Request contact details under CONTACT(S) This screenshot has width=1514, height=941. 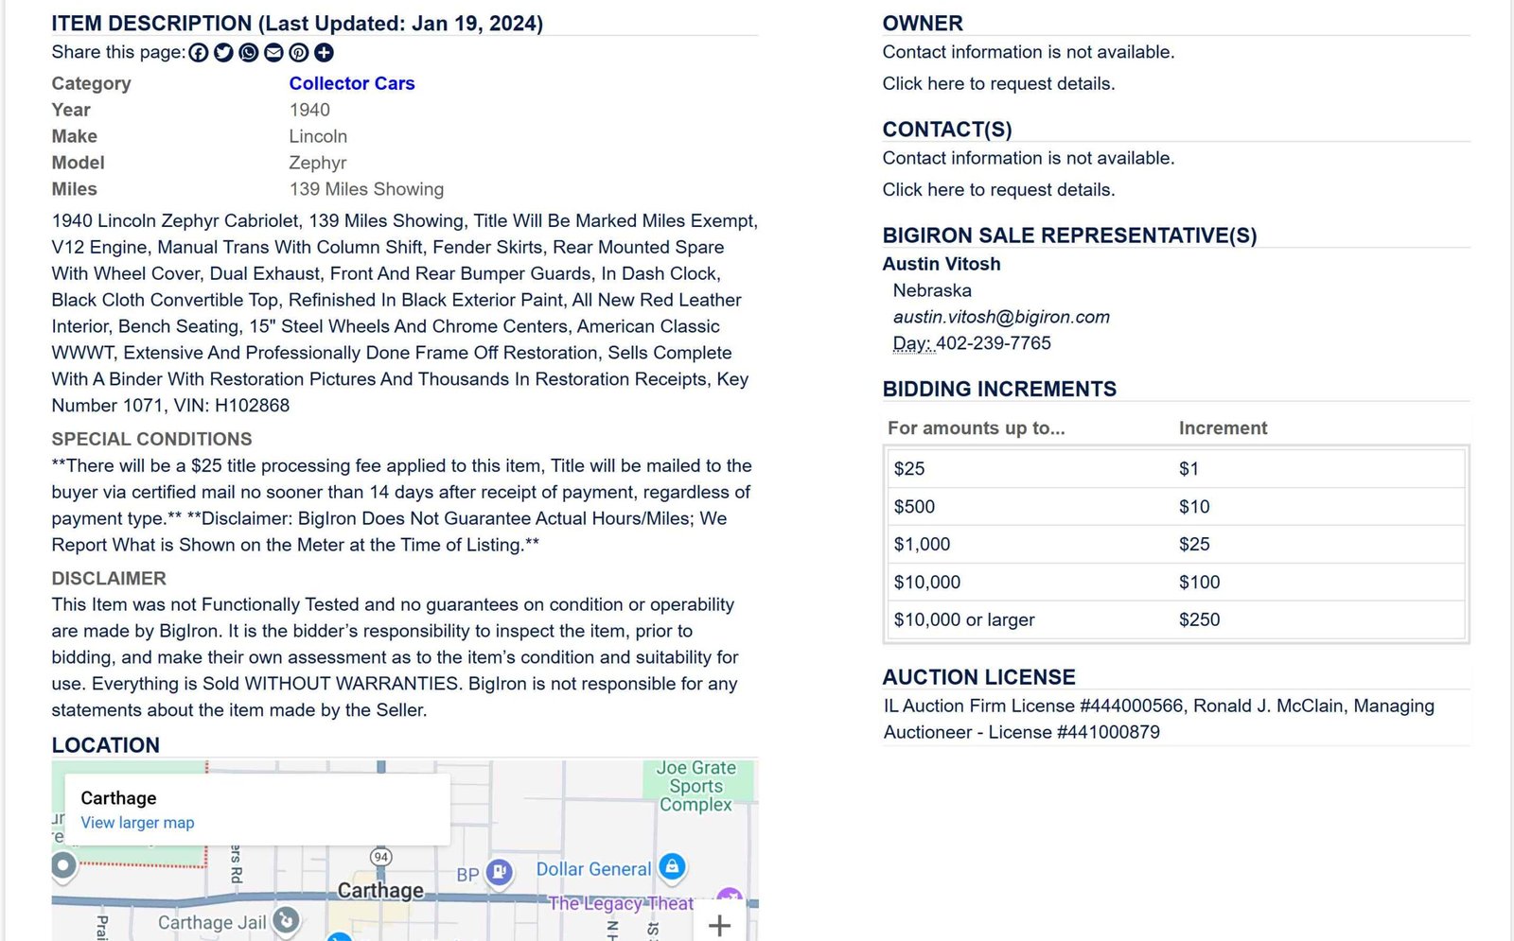click(998, 189)
